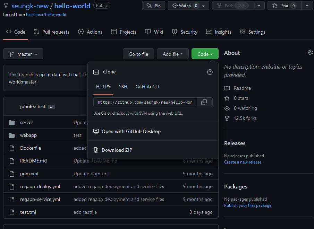Image resolution: width=314 pixels, height=229 pixels.
Task: Click the eye icon next to 0 watching
Action: pos(227,108)
